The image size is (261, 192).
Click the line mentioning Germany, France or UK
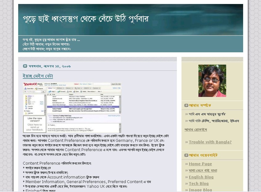click(x=93, y=141)
